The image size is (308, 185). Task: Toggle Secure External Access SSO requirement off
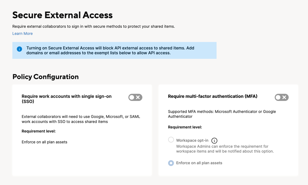tap(135, 97)
